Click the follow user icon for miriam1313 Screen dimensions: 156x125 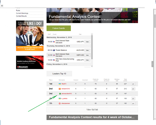point(133,89)
